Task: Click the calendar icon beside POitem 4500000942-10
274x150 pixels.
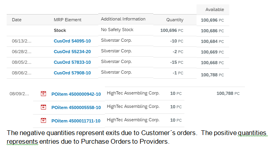Action: pyautogui.click(x=43, y=94)
